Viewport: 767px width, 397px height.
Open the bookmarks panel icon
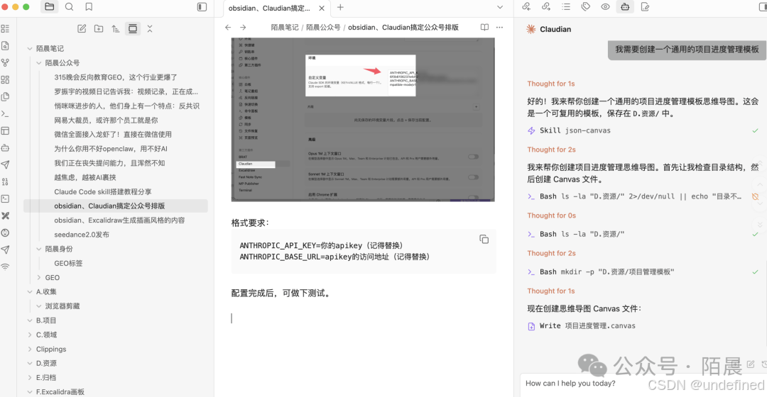(x=89, y=7)
